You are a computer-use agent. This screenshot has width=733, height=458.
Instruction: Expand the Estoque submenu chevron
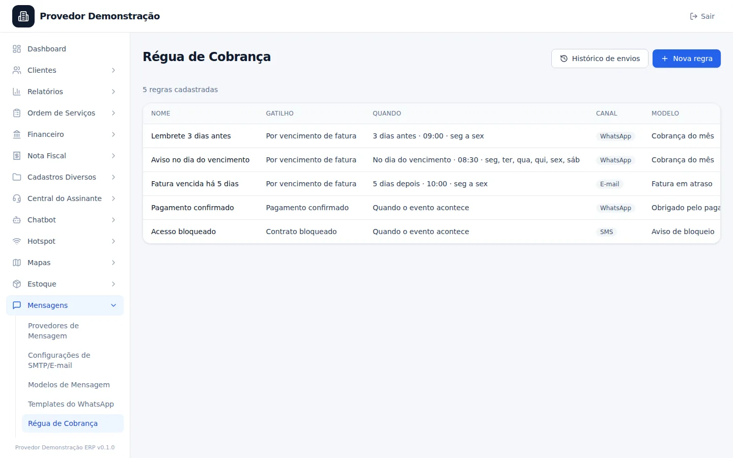coord(114,284)
